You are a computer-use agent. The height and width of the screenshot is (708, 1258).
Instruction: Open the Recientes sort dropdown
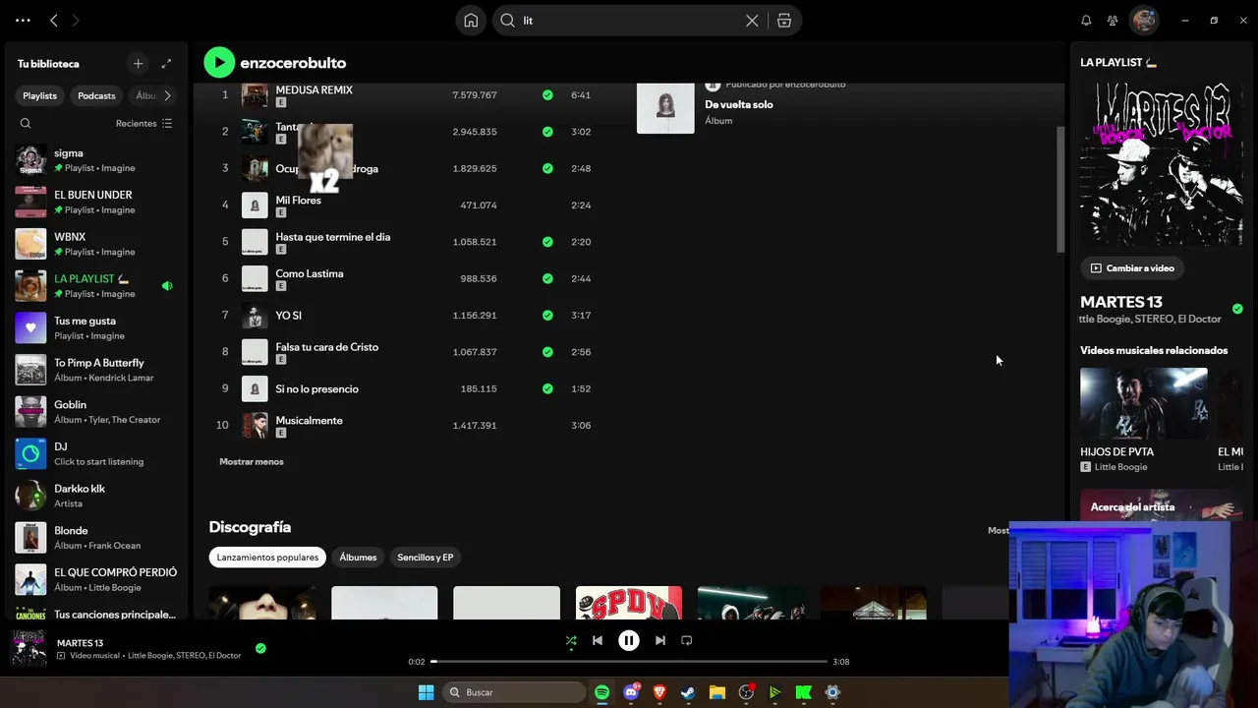[x=143, y=124]
